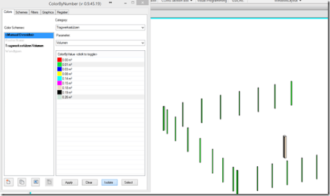Click the green swatch for 0.01 m³

pyautogui.click(x=59, y=65)
